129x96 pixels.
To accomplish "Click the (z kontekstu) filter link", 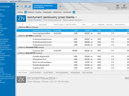I will tap(37, 20).
